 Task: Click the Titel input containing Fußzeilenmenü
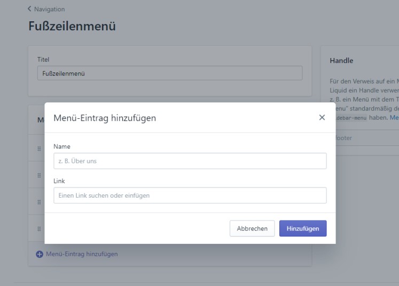point(169,73)
